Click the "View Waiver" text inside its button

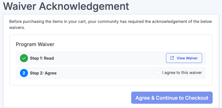point(187,58)
